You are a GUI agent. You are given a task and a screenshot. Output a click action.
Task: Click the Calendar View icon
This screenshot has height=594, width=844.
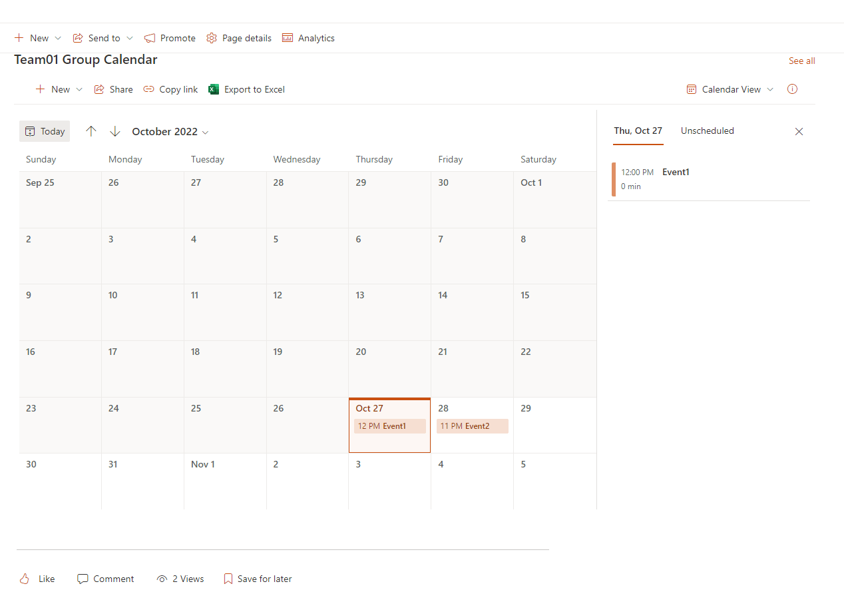coord(692,89)
